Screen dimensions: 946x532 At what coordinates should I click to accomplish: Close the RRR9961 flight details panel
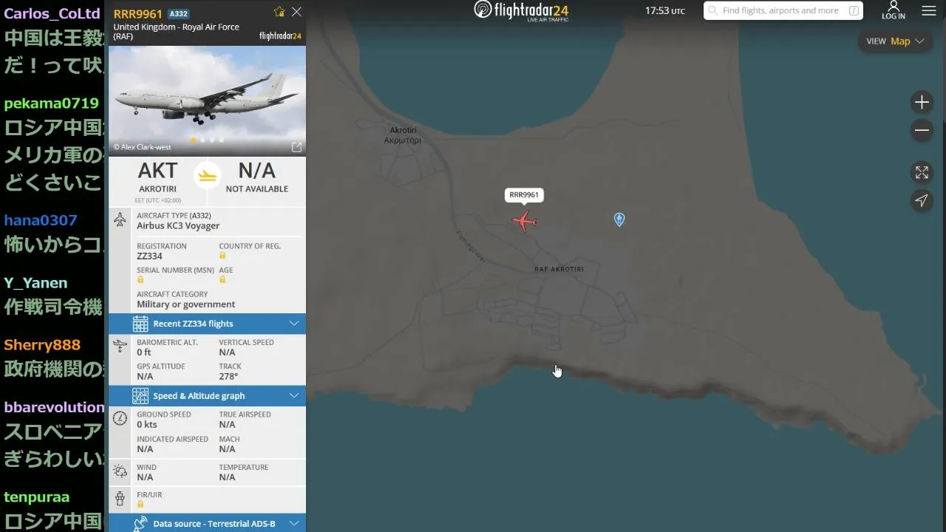296,12
